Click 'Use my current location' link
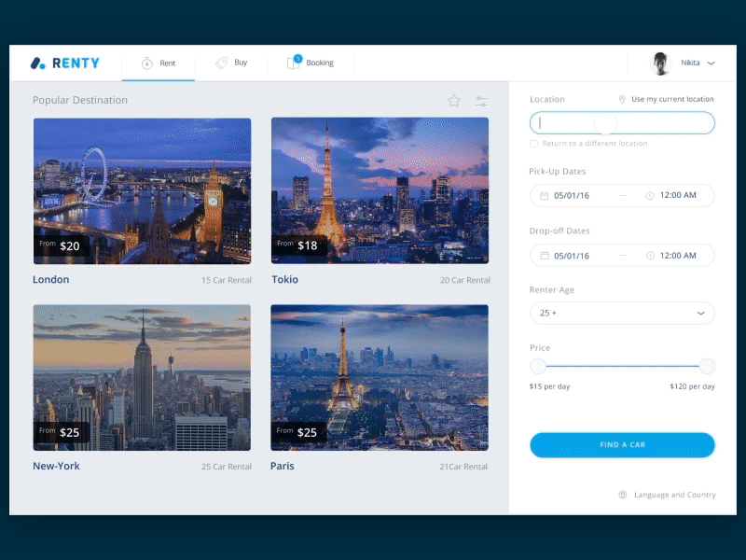746x560 pixels. pyautogui.click(x=672, y=99)
